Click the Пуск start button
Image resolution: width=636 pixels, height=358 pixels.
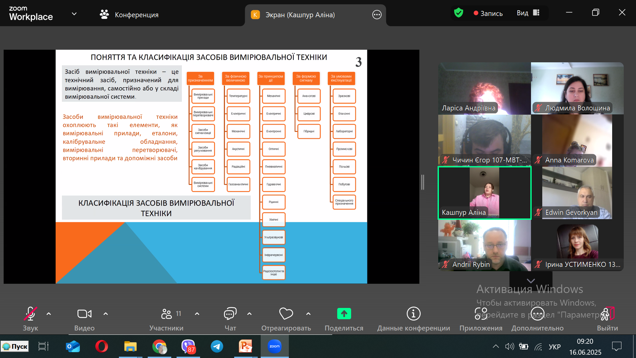click(15, 346)
